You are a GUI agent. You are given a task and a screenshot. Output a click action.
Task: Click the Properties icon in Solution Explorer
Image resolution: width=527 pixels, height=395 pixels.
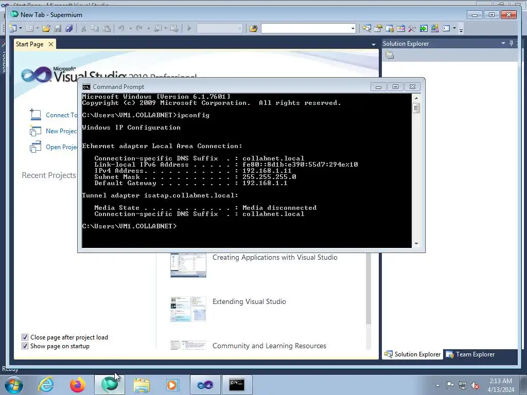coord(390,55)
